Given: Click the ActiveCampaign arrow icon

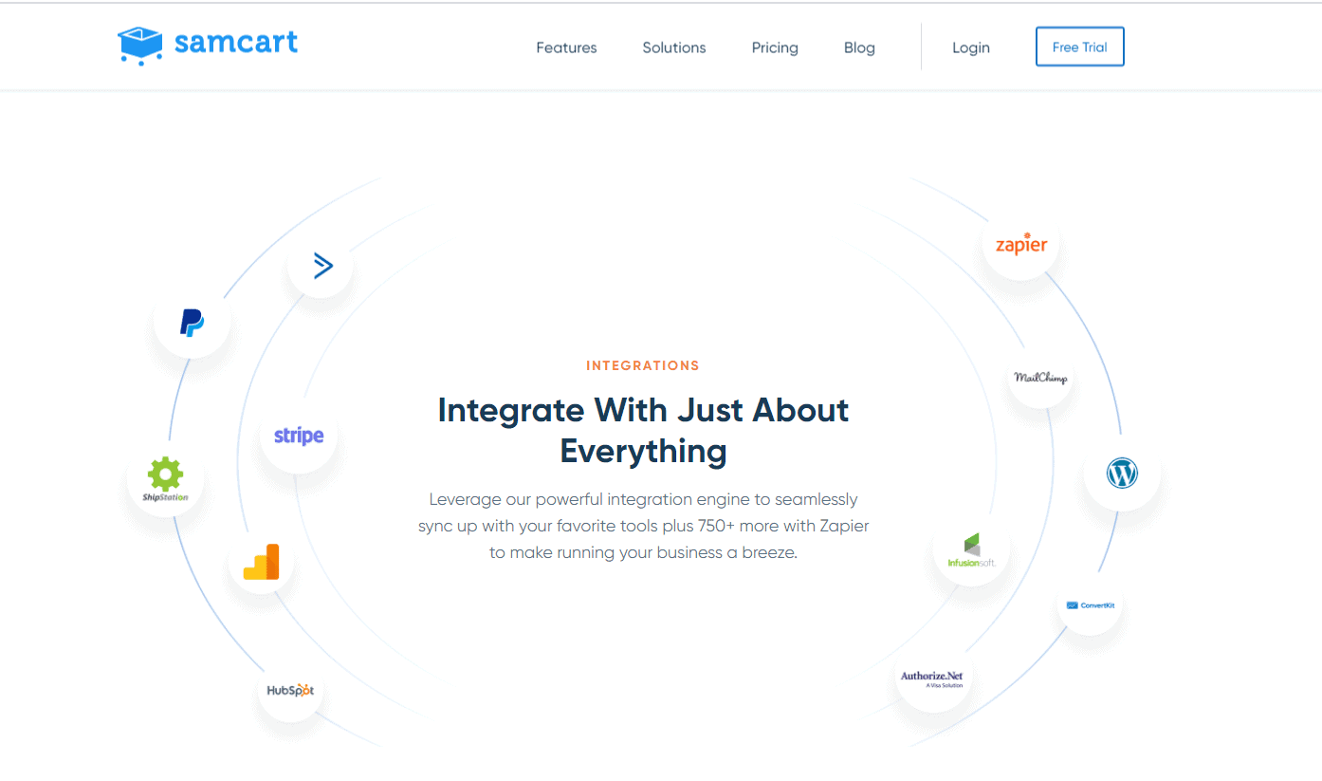Looking at the screenshot, I should point(322,266).
